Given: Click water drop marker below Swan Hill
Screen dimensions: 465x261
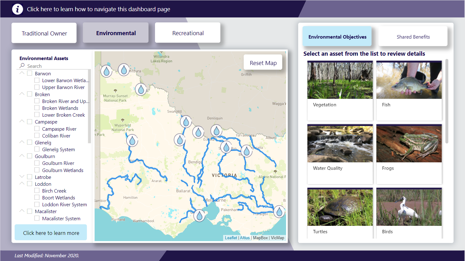Looking at the screenshot, I should tap(186, 122).
